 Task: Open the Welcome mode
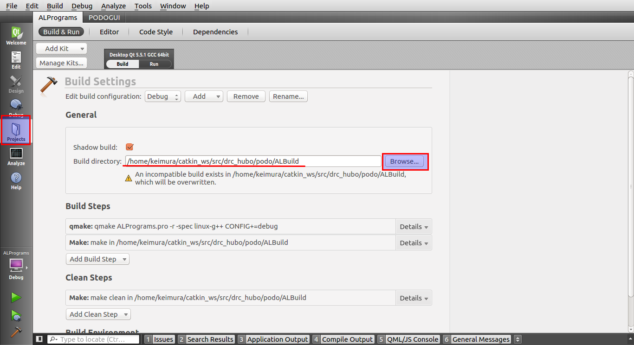point(16,36)
